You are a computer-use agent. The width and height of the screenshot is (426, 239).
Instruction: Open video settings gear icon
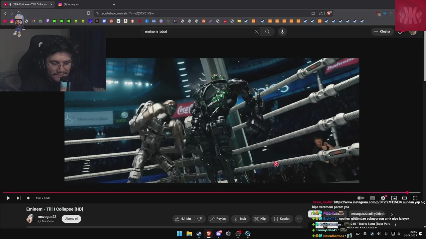(x=383, y=198)
